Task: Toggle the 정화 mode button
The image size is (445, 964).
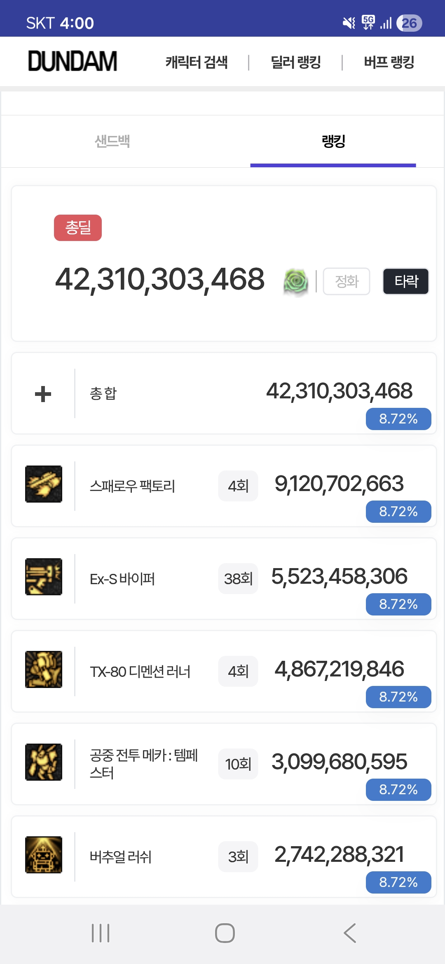Action: [347, 281]
